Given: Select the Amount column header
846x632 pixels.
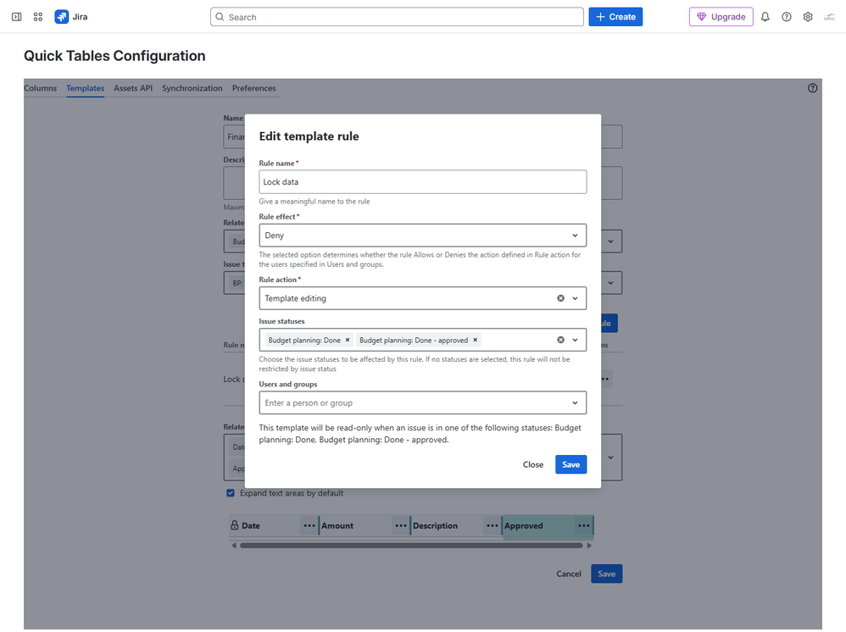Looking at the screenshot, I should [337, 526].
